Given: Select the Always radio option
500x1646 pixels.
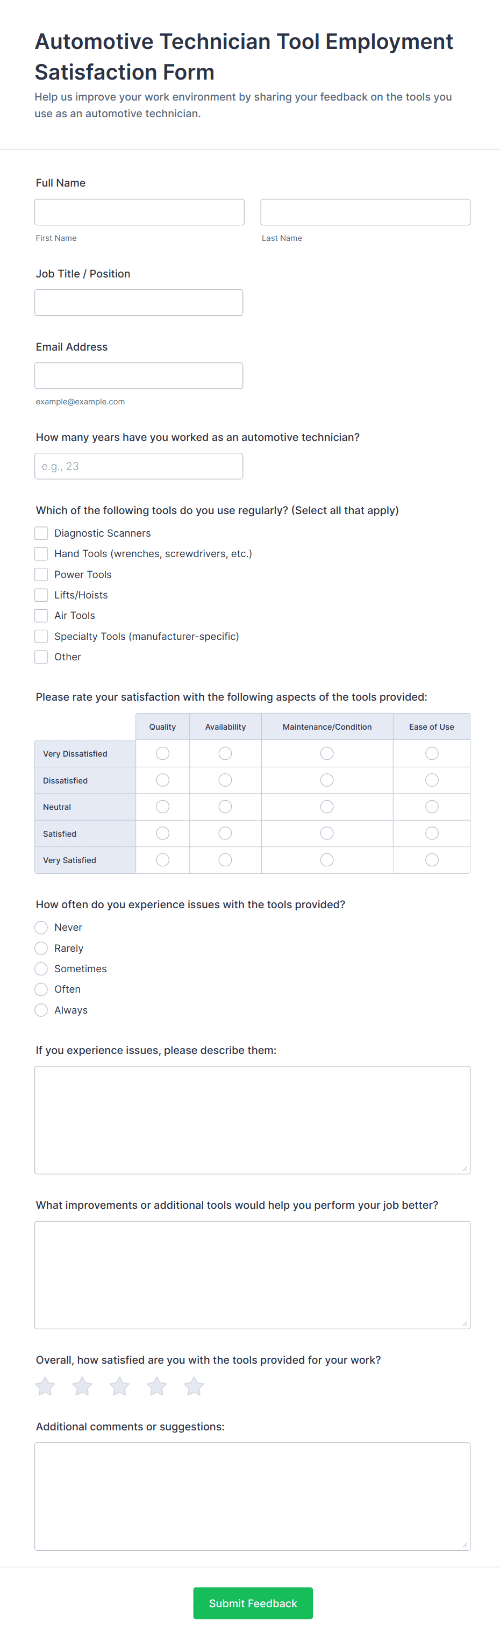Looking at the screenshot, I should (41, 1010).
